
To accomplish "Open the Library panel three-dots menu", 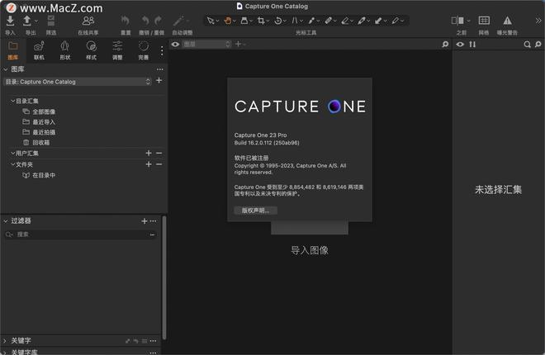I will (160, 69).
